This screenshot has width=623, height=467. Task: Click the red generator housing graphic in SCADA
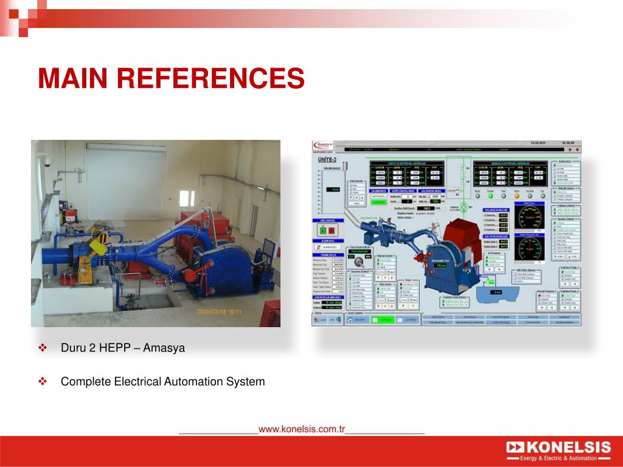pos(461,238)
